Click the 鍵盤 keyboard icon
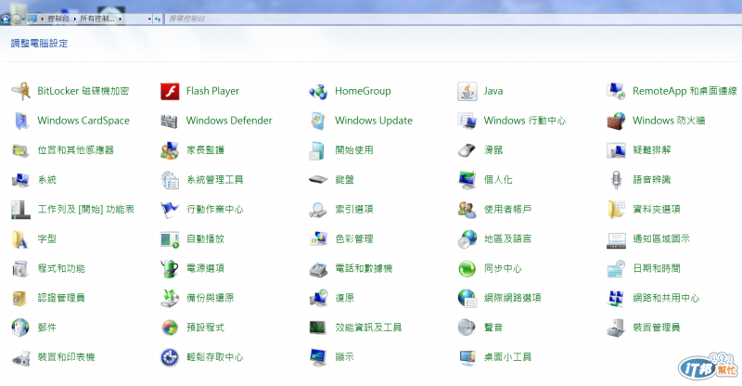 click(318, 180)
